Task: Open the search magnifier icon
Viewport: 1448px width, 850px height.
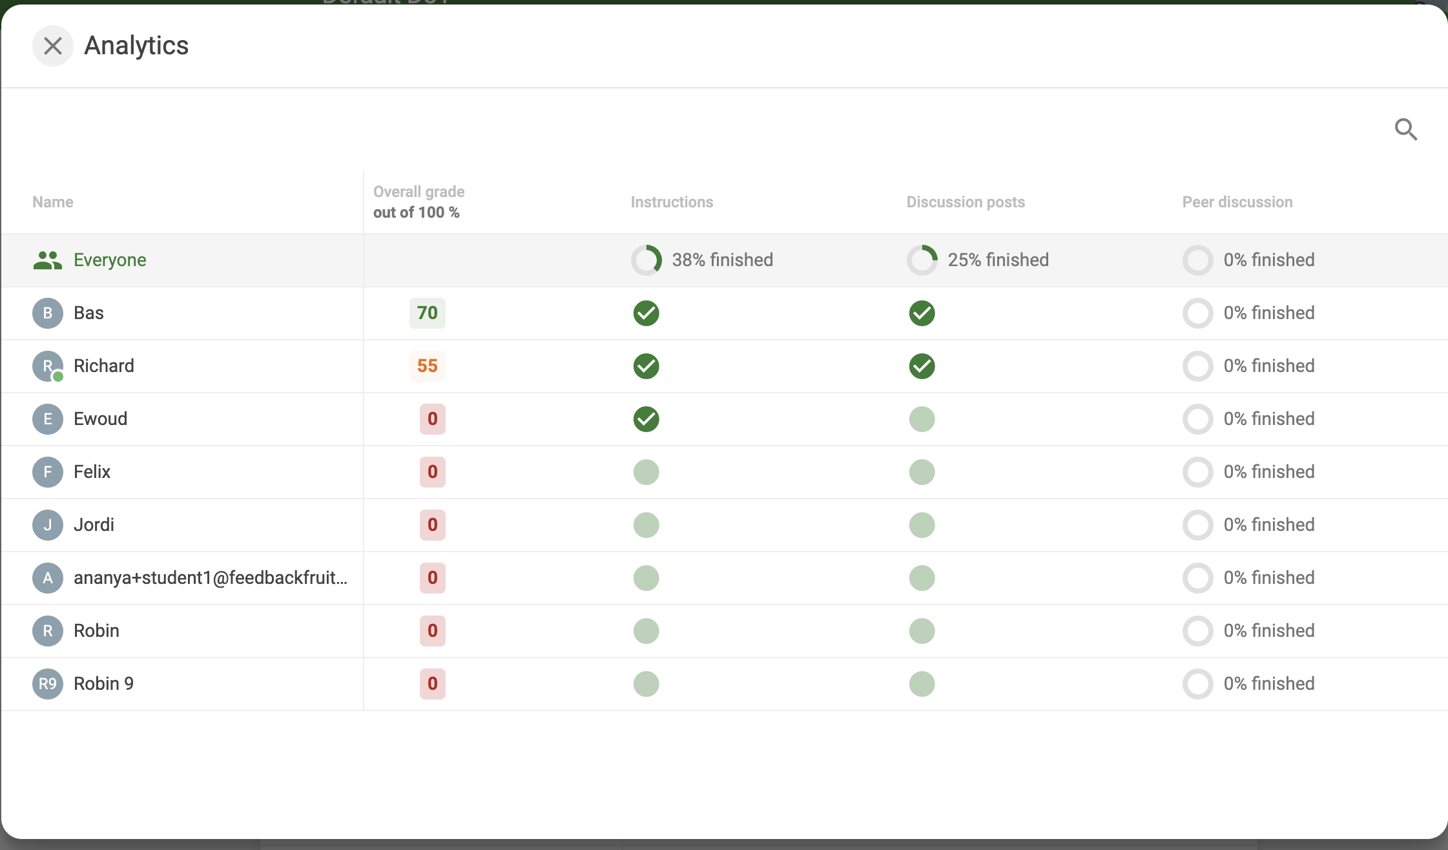Action: point(1406,129)
